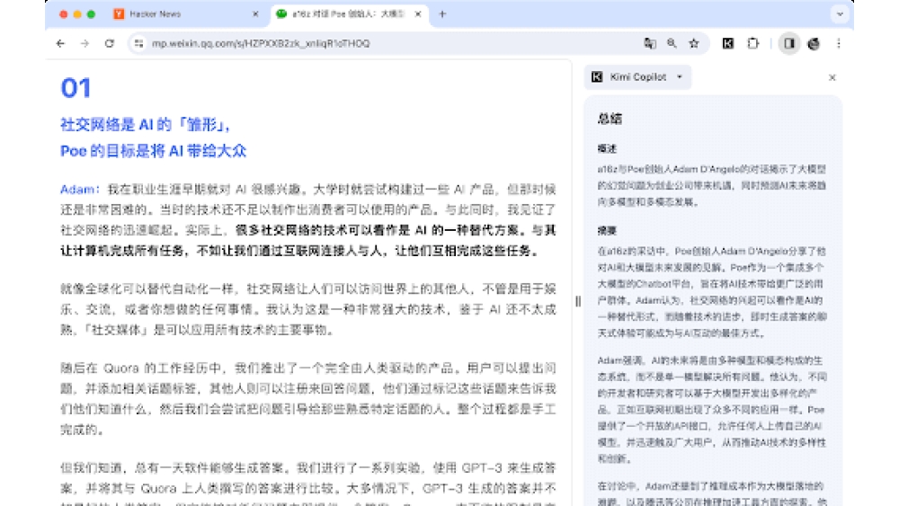
Task: Toggle the side panel button
Action: pos(789,43)
